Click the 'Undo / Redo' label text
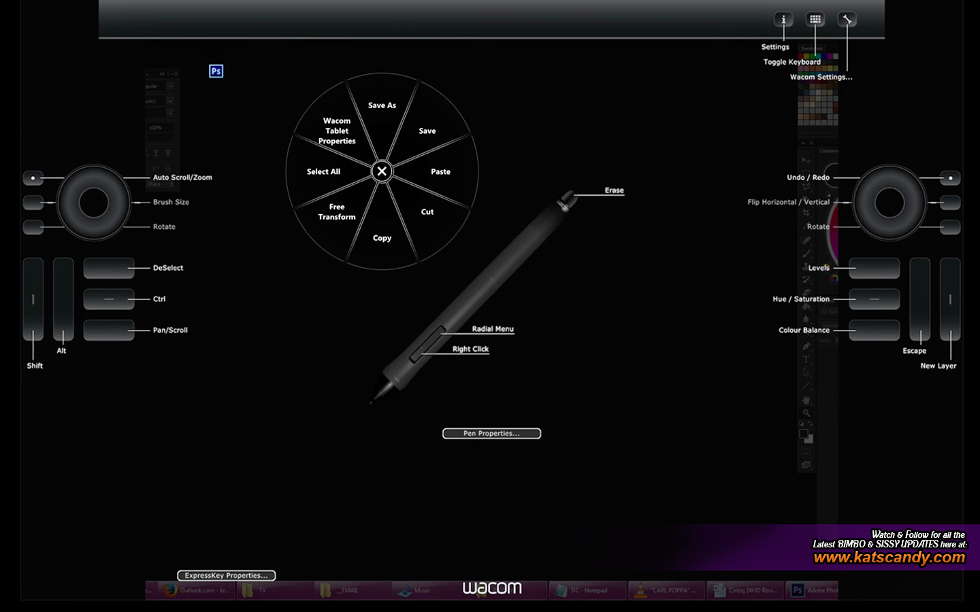 [808, 177]
